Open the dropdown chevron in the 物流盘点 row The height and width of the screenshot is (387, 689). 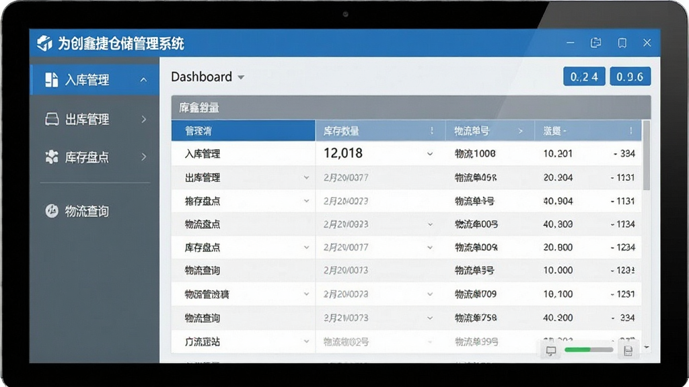point(430,224)
